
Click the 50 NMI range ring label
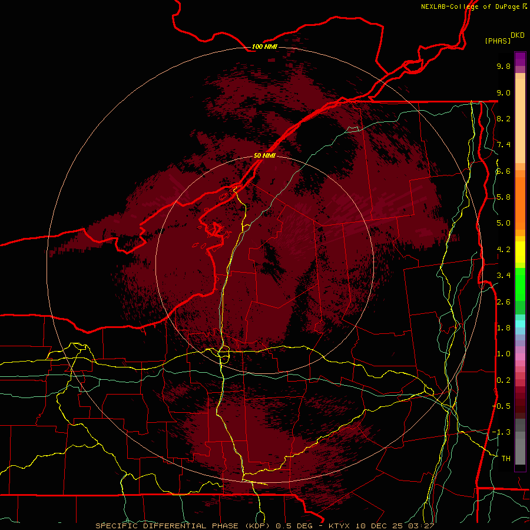[264, 155]
